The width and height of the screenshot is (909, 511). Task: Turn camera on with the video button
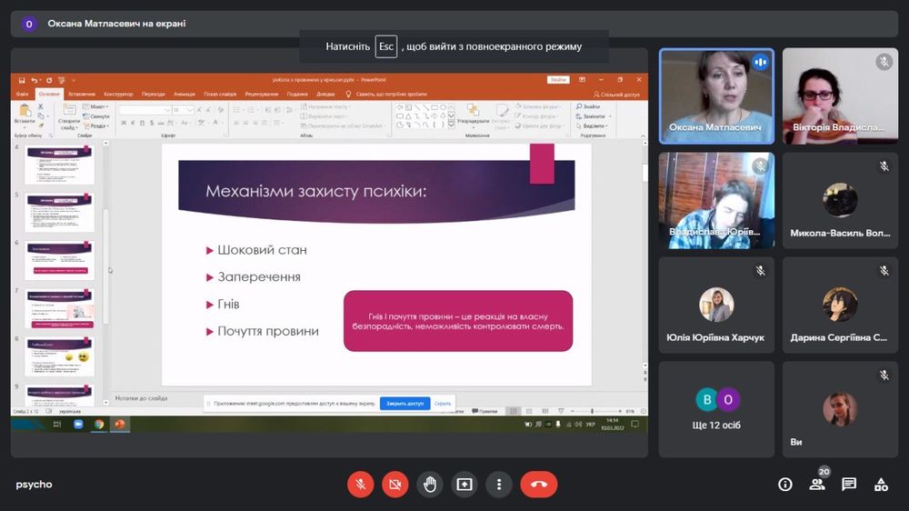click(395, 485)
